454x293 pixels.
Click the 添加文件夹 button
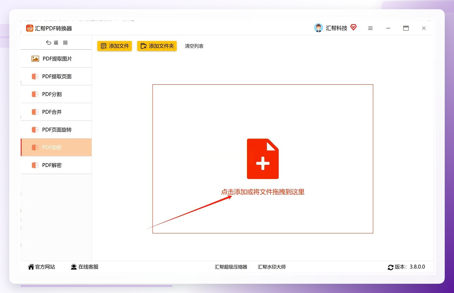157,46
